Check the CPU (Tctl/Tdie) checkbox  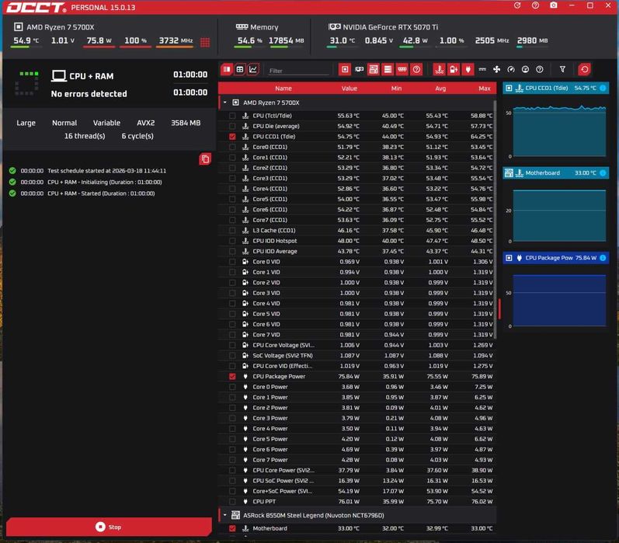click(232, 116)
